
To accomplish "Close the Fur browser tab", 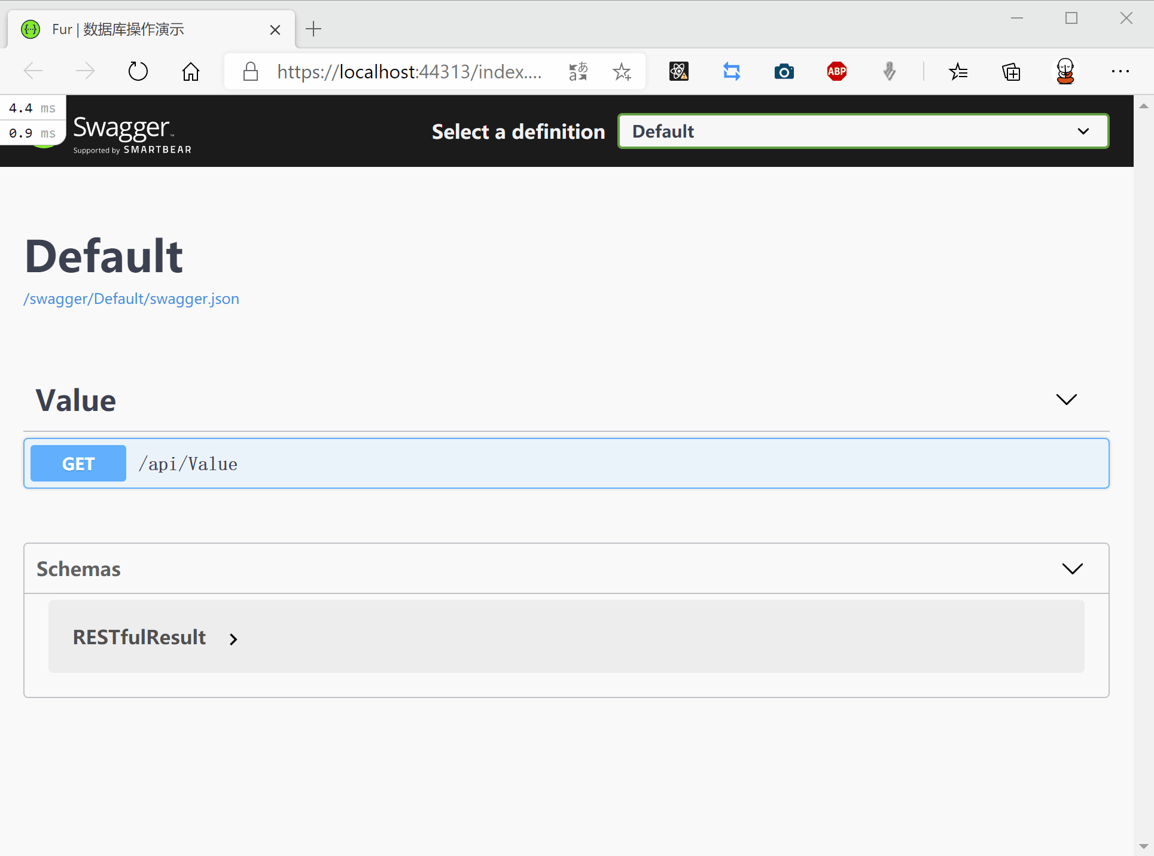I will [x=275, y=29].
